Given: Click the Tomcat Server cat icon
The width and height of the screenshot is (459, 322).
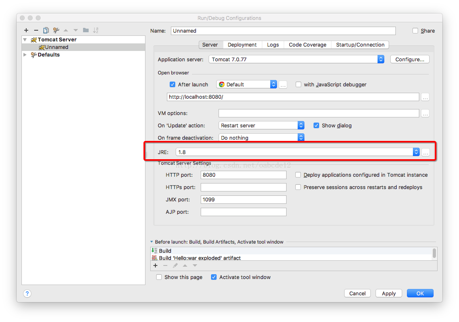Looking at the screenshot, I should pos(34,39).
